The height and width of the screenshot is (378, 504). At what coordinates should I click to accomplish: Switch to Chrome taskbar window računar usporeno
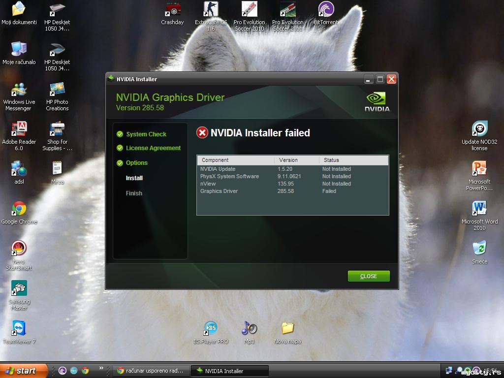pyautogui.click(x=151, y=371)
